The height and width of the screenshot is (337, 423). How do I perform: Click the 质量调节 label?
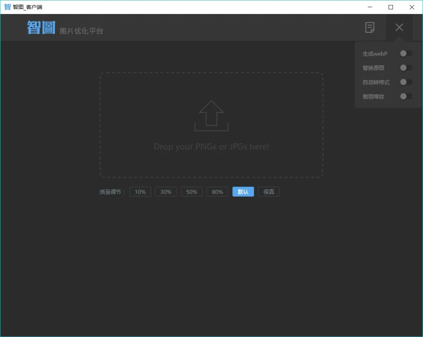(112, 192)
